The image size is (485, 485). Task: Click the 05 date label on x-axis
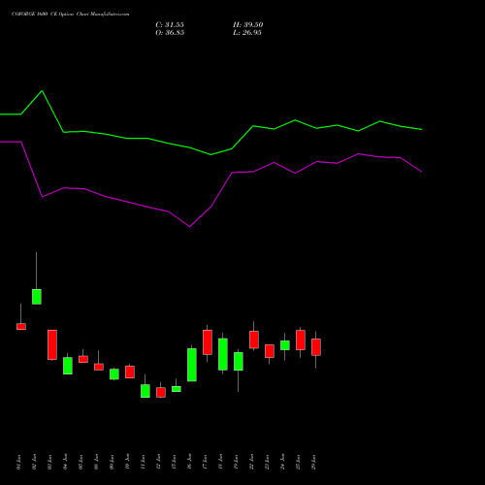click(81, 462)
